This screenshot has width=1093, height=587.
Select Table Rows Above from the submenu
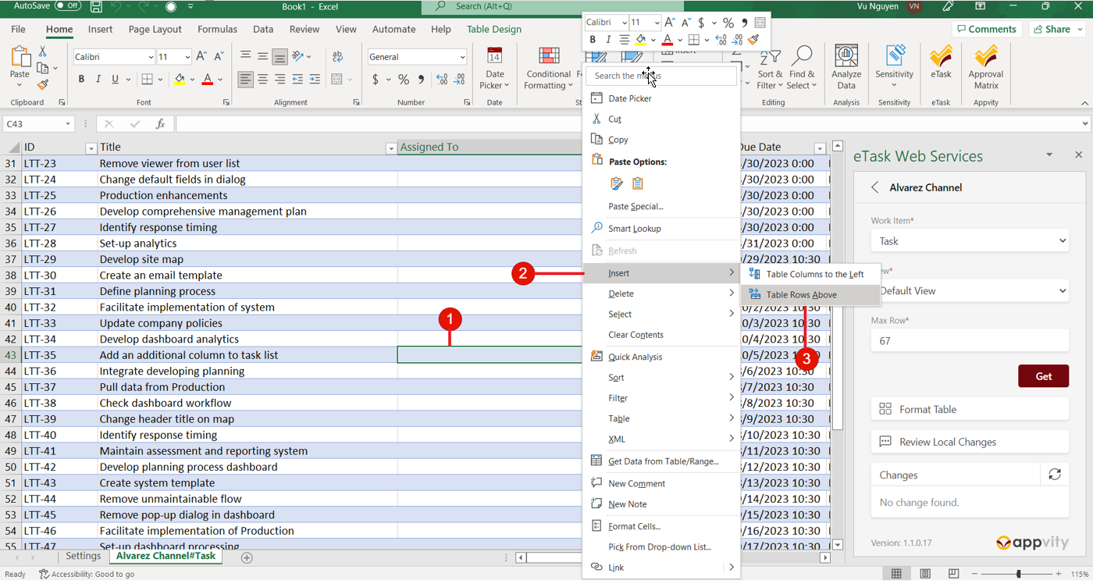pos(801,294)
